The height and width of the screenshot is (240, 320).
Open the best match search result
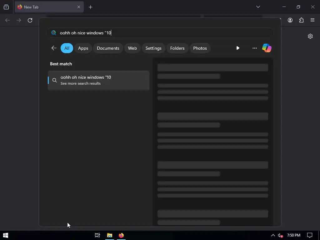click(98, 80)
